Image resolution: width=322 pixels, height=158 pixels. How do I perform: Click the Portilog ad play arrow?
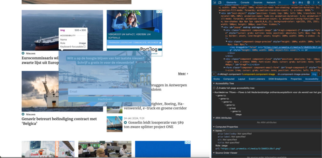[160, 43]
